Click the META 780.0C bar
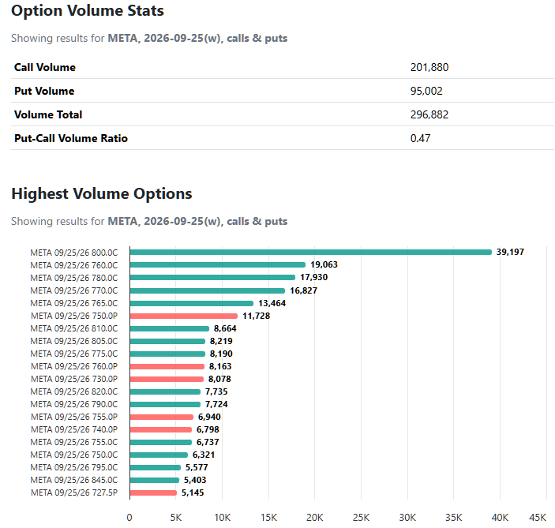The image size is (555, 528). (212, 278)
